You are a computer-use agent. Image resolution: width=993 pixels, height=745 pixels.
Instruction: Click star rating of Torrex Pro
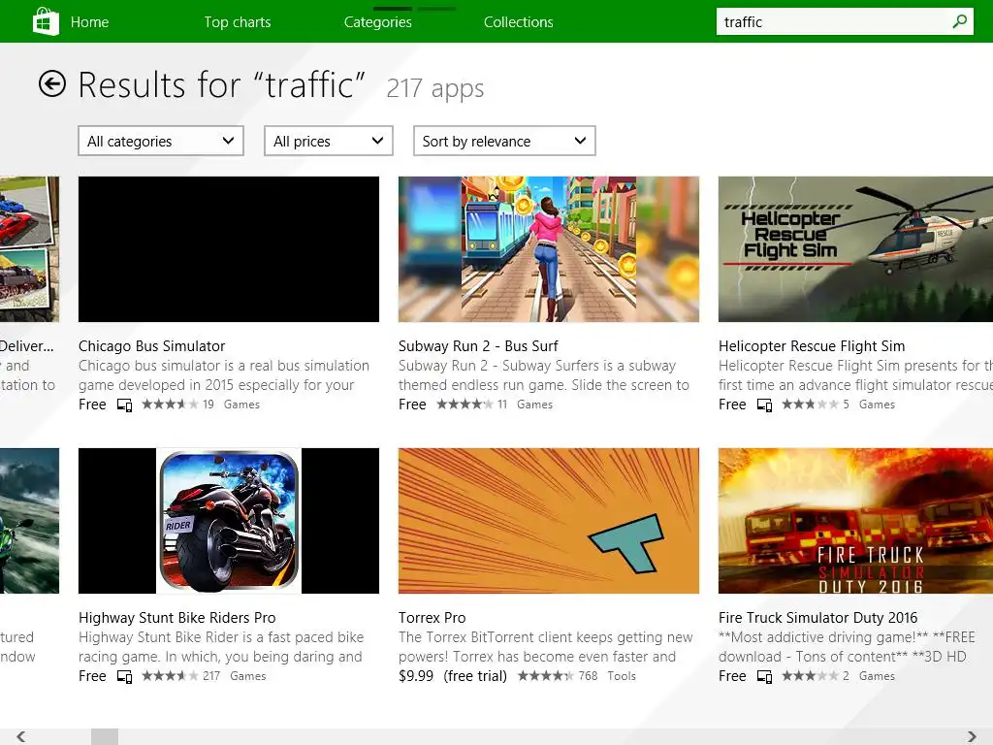(x=546, y=676)
